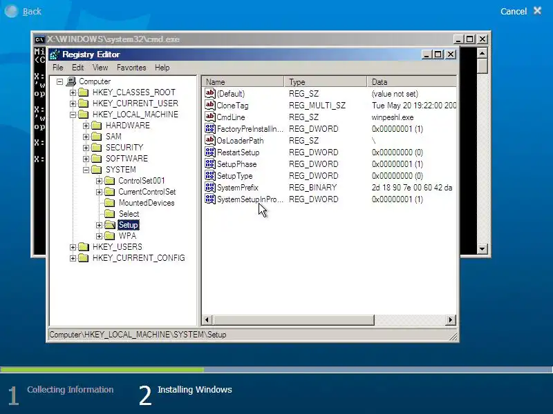Click the open Setup folder icon
The image size is (553, 414).
click(110, 225)
